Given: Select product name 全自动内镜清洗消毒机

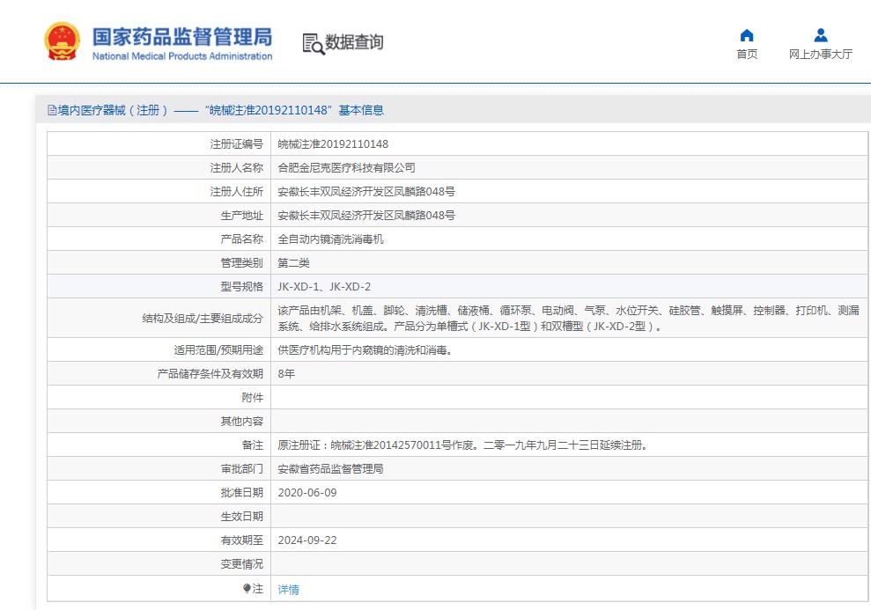Looking at the screenshot, I should point(330,239).
